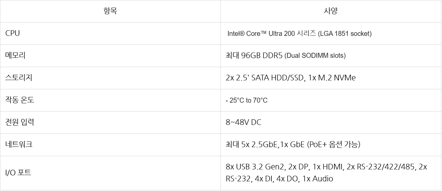
Task: Click the 항목 column header
Action: pyautogui.click(x=110, y=11)
